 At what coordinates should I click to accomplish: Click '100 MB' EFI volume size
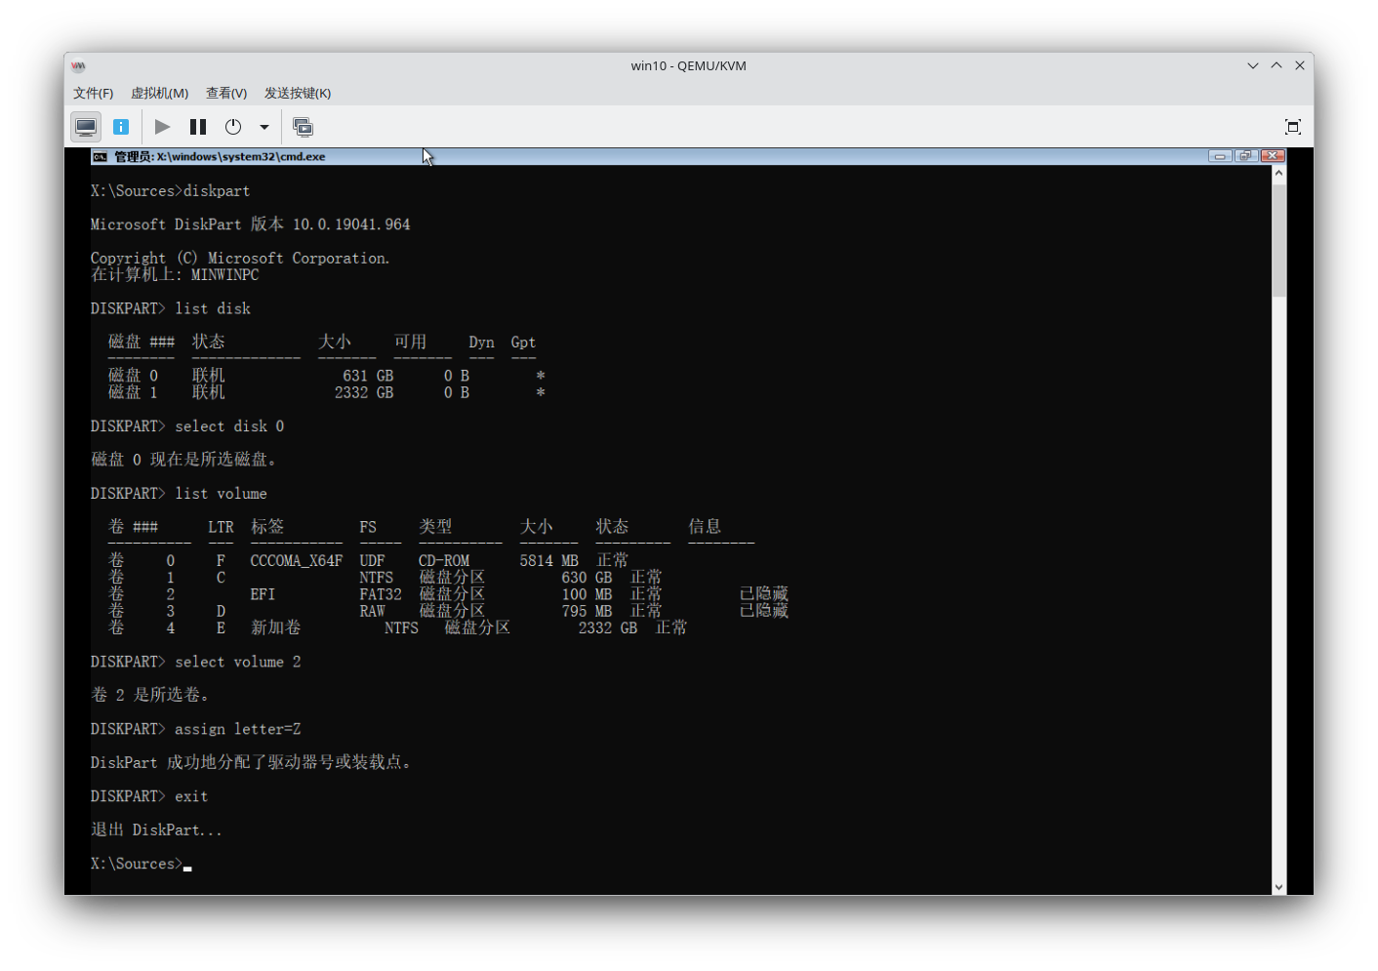pyautogui.click(x=587, y=594)
